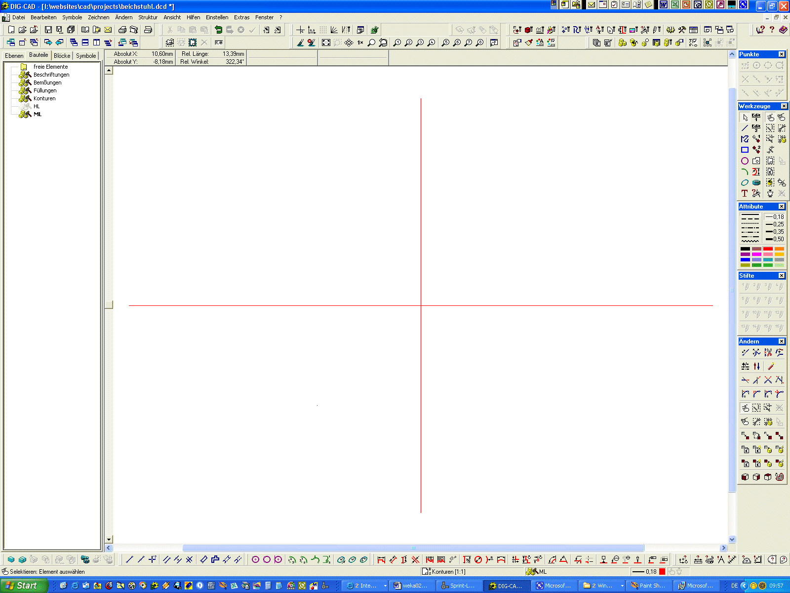Select the Arc tool in Werkzeuge
The height and width of the screenshot is (593, 790).
pyautogui.click(x=745, y=171)
